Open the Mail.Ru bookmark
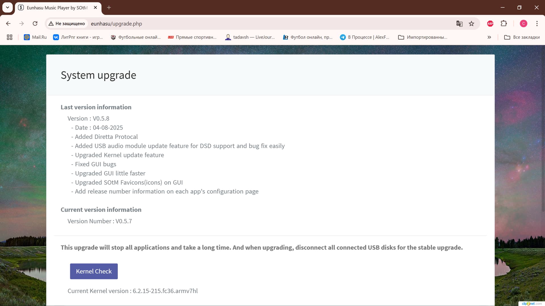This screenshot has height=306, width=545. click(x=35, y=37)
